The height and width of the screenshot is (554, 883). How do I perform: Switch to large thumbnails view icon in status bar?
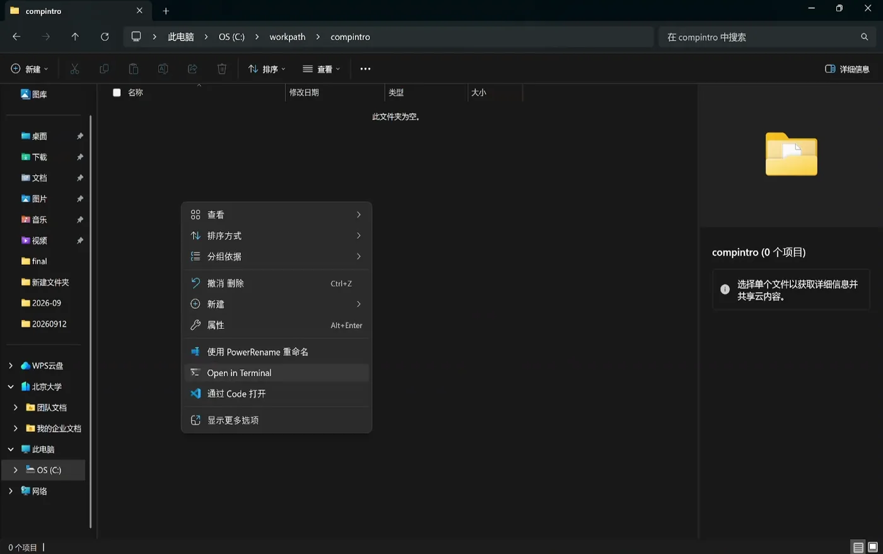click(x=873, y=547)
